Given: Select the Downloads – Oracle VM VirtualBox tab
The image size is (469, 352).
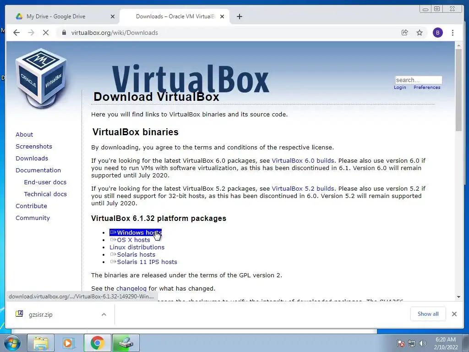Looking at the screenshot, I should (x=175, y=16).
